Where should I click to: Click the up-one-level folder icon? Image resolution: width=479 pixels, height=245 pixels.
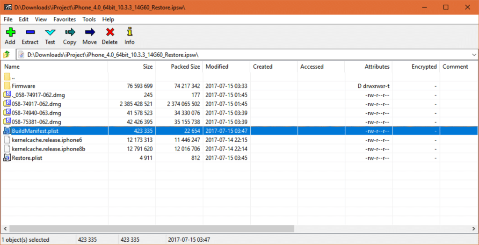[x=7, y=55]
